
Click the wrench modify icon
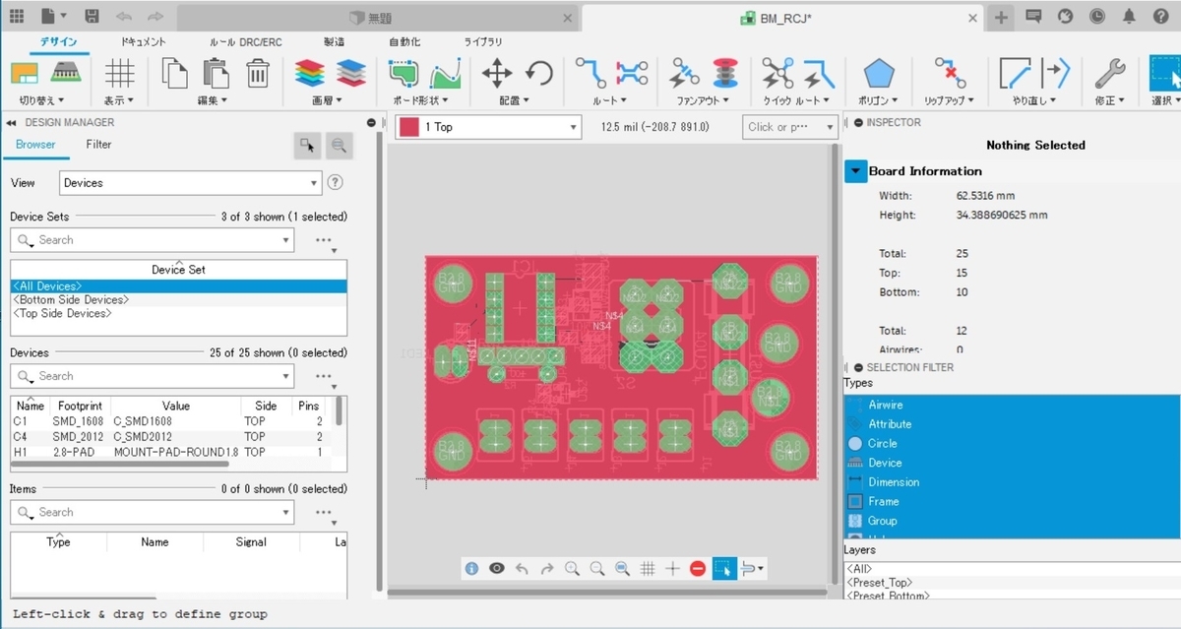click(1110, 74)
